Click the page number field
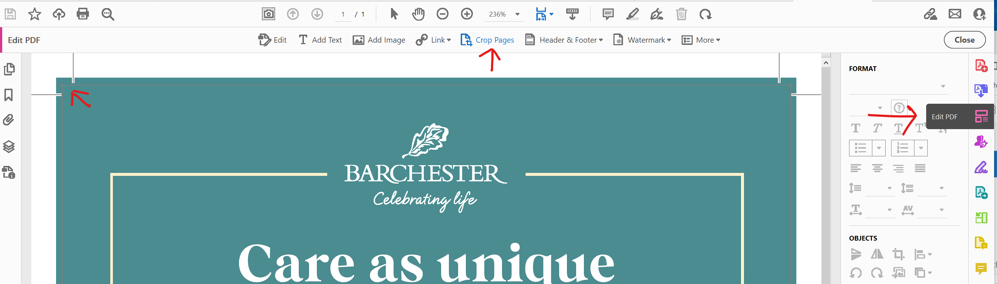This screenshot has height=284, width=997. coord(343,14)
